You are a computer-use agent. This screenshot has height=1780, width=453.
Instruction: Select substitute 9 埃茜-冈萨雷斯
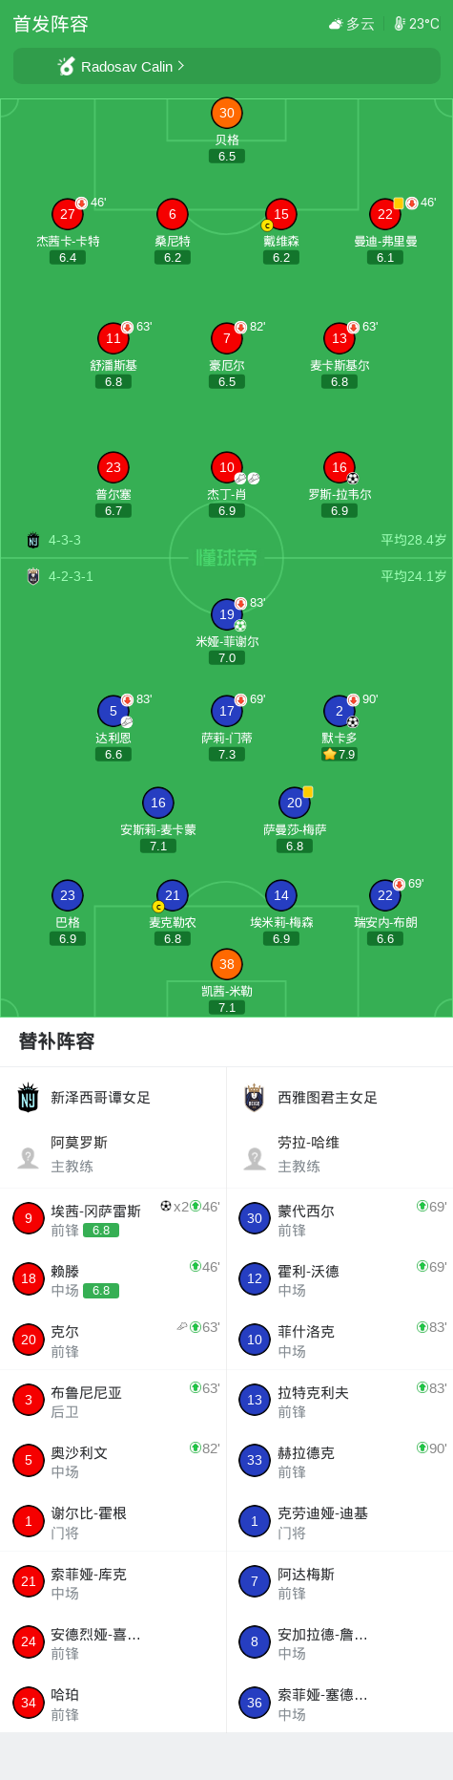coord(113,1219)
